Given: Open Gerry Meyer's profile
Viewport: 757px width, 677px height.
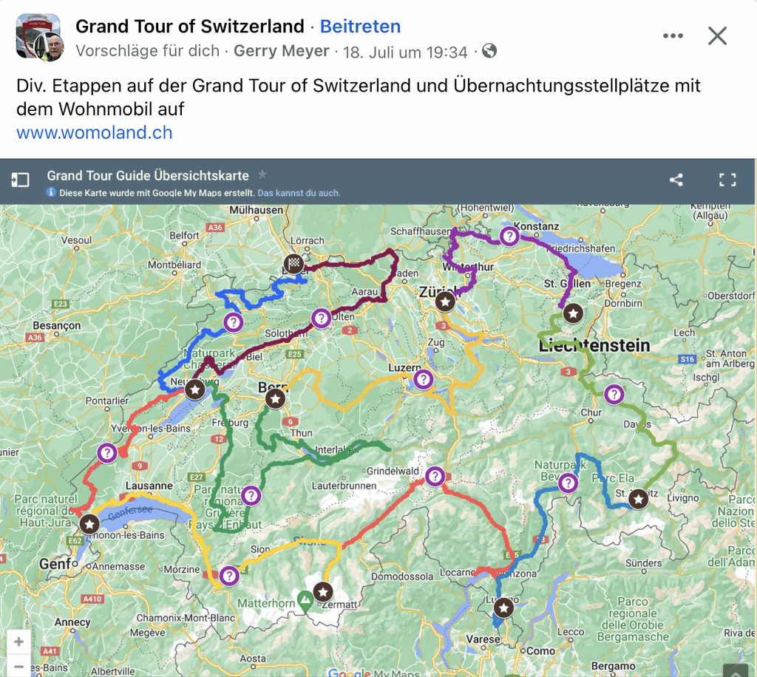Looking at the screenshot, I should (x=282, y=51).
